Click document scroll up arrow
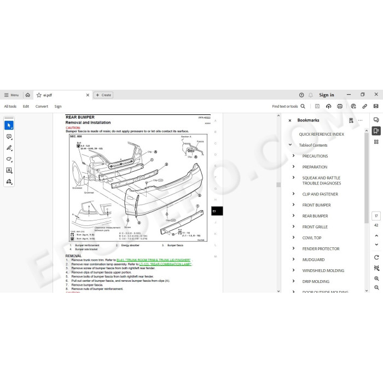 click(278, 115)
